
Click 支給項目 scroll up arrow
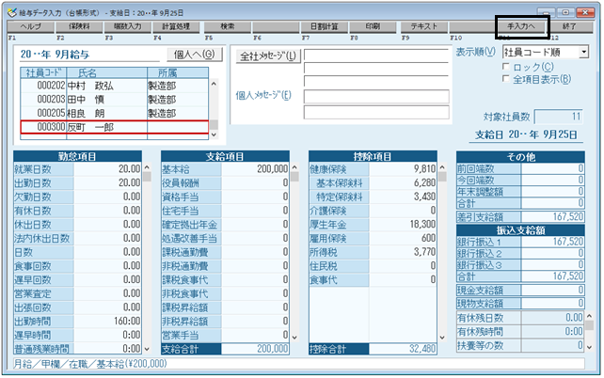coord(294,167)
